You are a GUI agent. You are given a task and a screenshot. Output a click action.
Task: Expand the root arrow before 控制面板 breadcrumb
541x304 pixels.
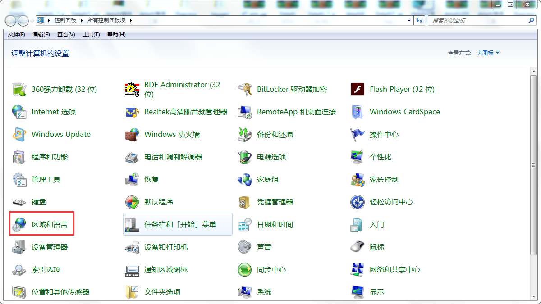click(x=49, y=20)
